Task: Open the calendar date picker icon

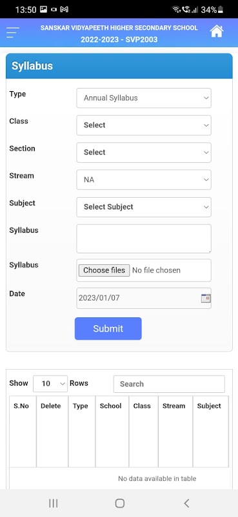Action: pos(206,299)
